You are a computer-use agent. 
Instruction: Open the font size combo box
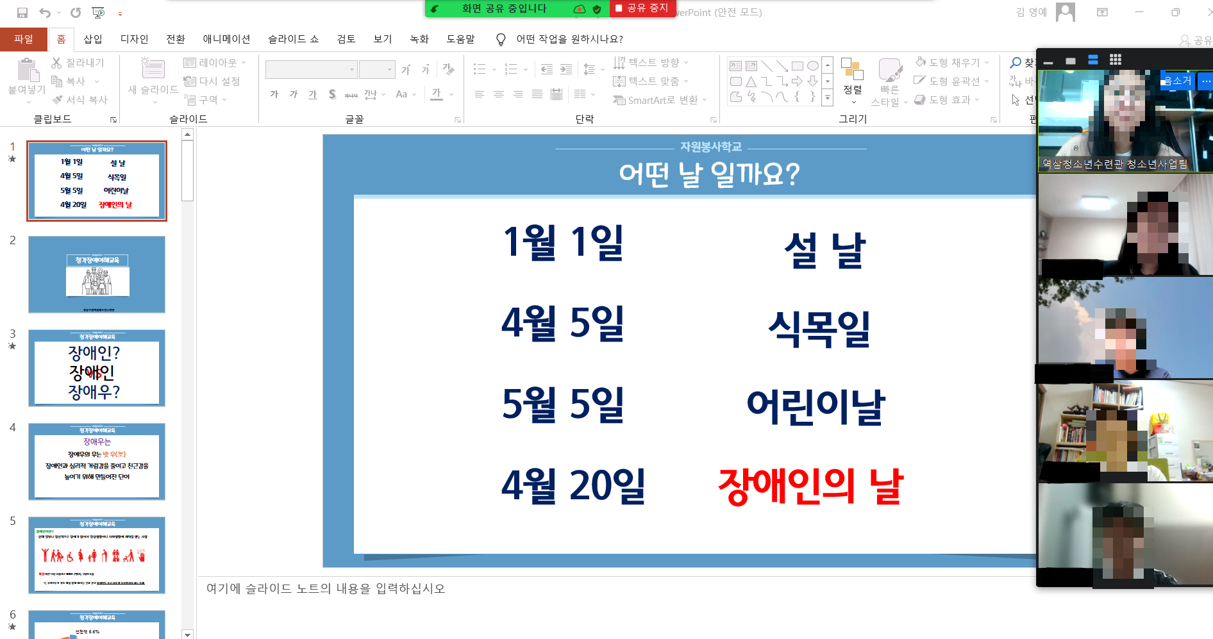click(x=377, y=69)
